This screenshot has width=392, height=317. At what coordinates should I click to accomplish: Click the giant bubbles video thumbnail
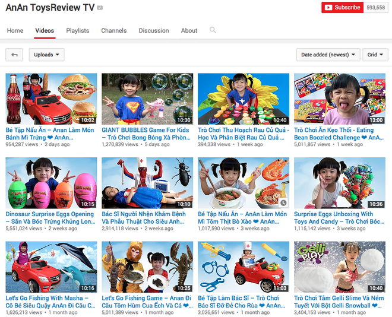click(147, 99)
